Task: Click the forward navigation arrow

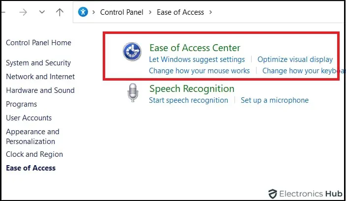Action: [x=23, y=12]
